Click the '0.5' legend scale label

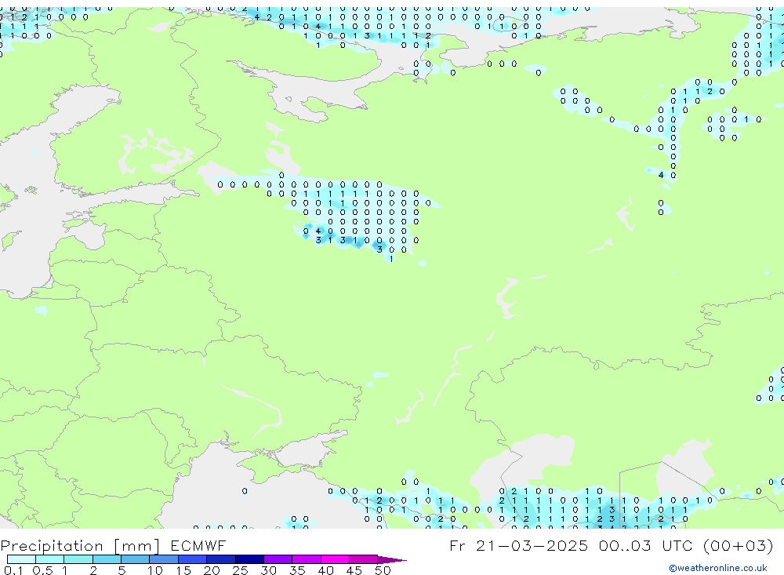click(x=42, y=570)
